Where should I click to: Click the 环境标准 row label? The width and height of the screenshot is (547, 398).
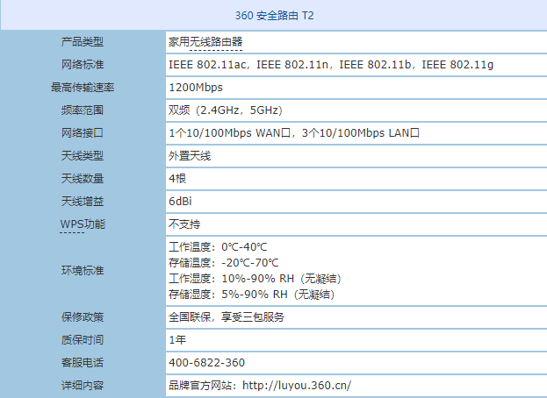pos(83,270)
